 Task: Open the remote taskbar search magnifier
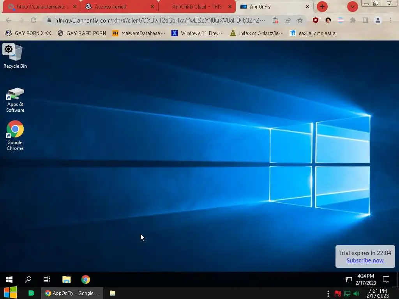pyautogui.click(x=28, y=280)
